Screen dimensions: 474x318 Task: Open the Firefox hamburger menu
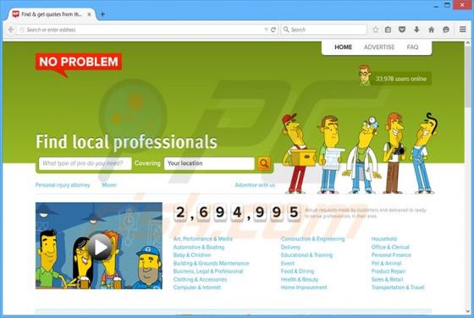point(462,30)
